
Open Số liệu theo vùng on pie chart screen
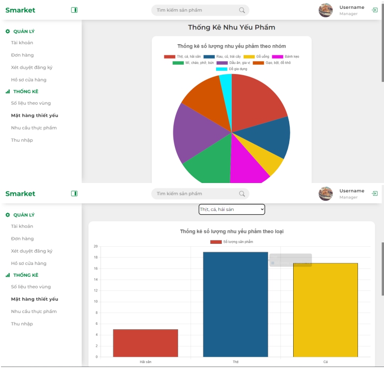(x=31, y=103)
